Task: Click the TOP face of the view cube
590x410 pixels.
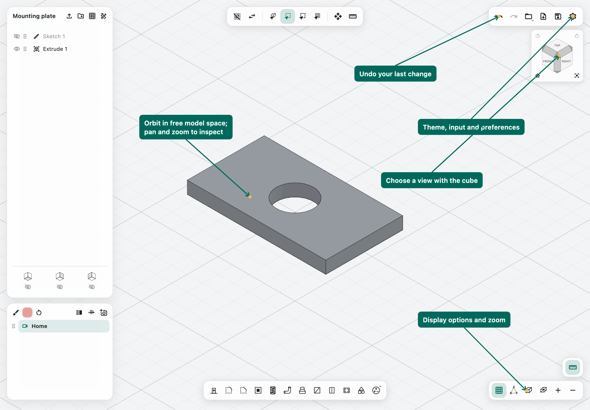Action: (x=557, y=45)
